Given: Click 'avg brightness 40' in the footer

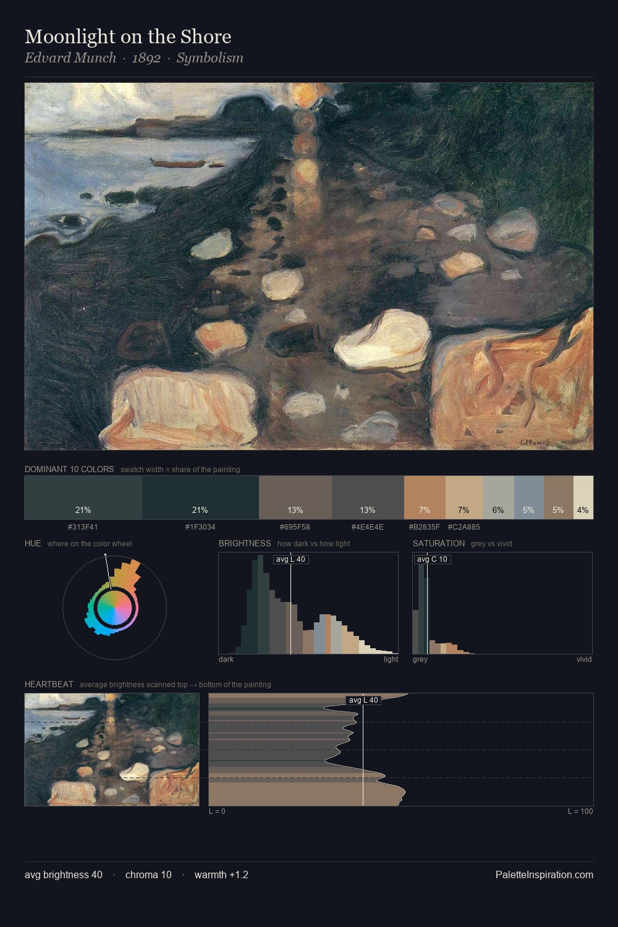Looking at the screenshot, I should [64, 874].
